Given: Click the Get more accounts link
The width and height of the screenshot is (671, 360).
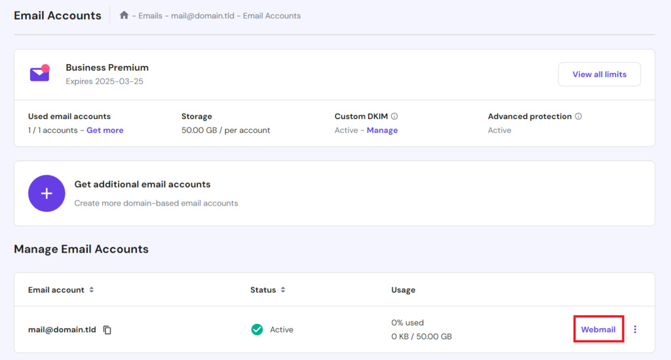Looking at the screenshot, I should [105, 130].
